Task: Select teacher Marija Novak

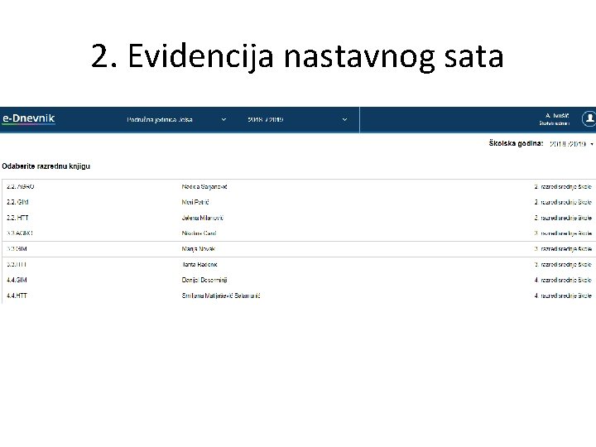Action: (199, 249)
